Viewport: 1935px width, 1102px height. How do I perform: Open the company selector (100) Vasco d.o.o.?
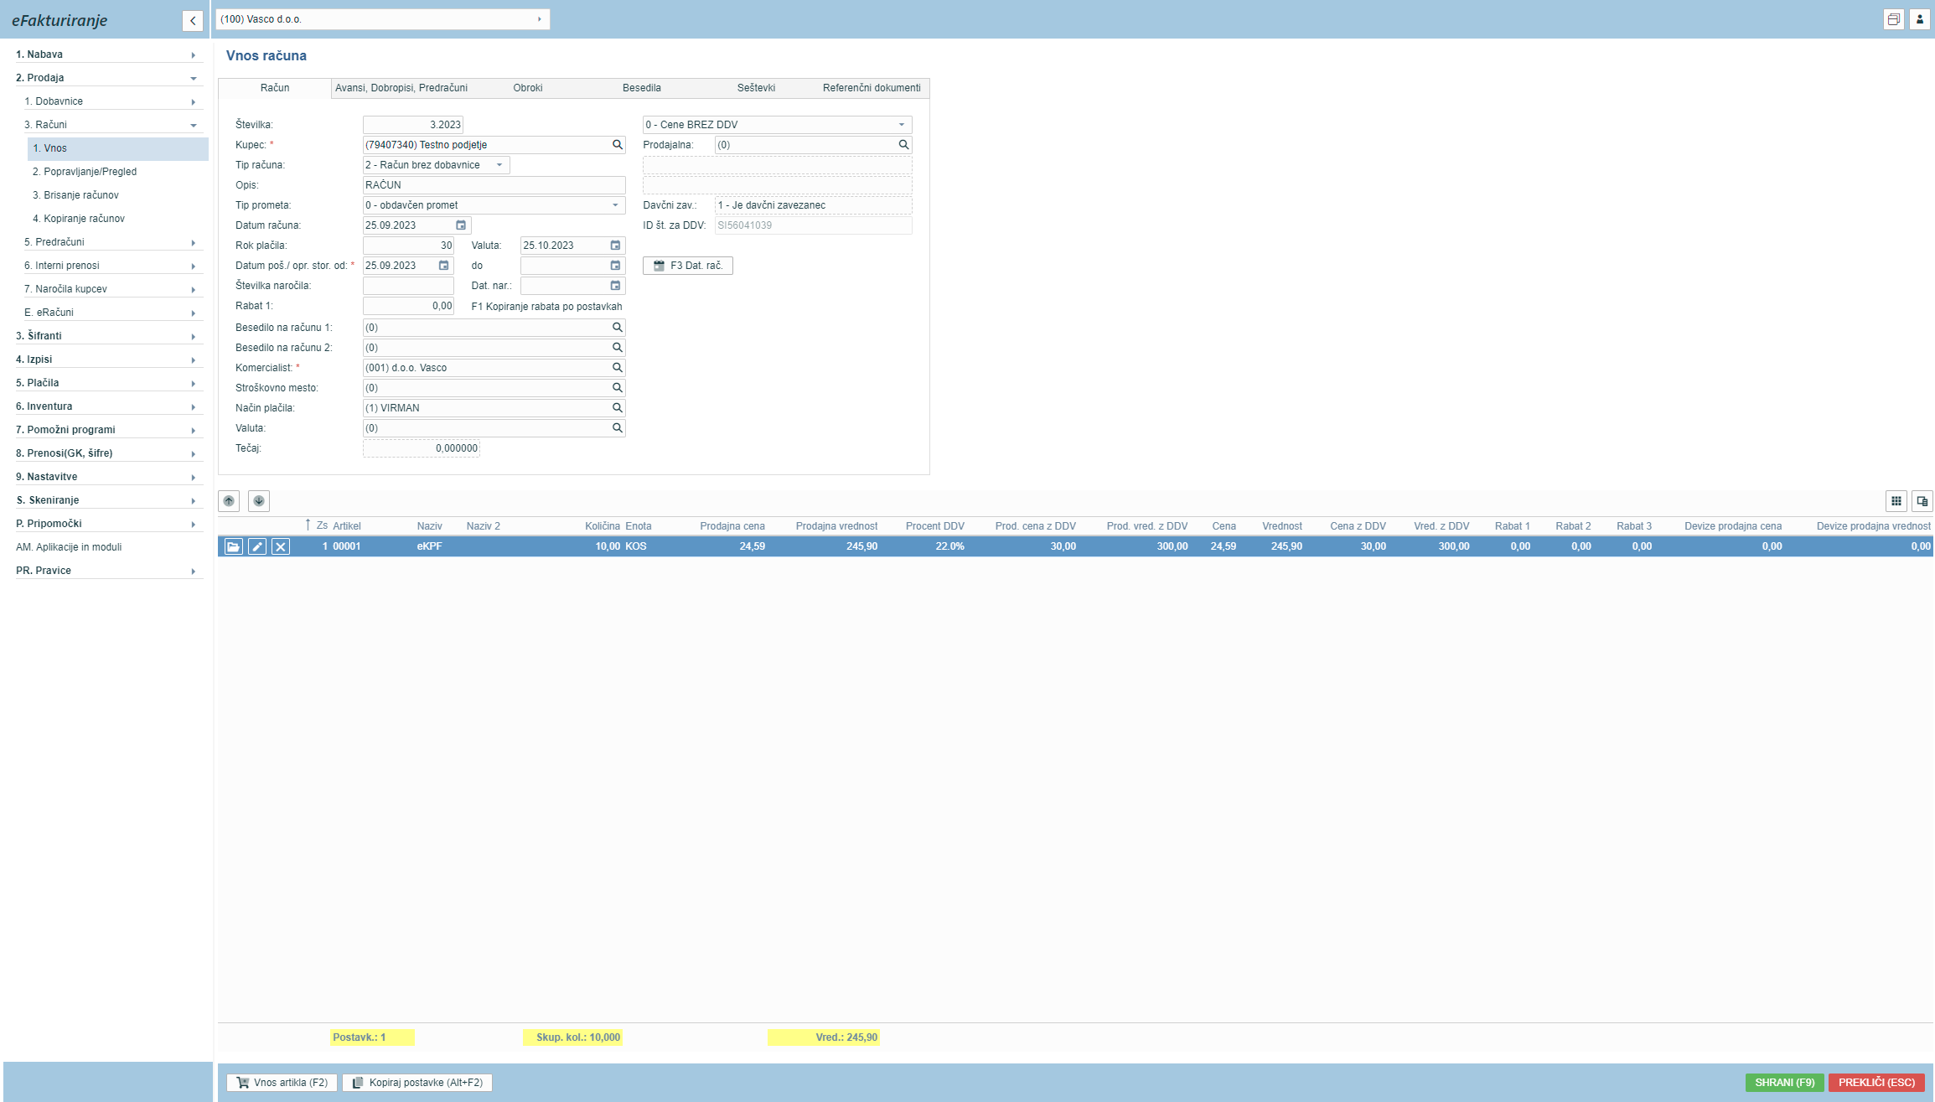[383, 19]
